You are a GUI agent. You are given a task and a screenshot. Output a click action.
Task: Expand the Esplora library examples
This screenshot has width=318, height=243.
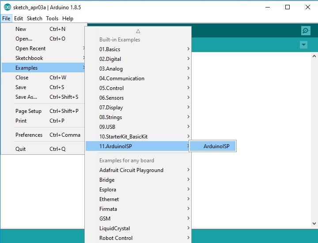pyautogui.click(x=138, y=190)
